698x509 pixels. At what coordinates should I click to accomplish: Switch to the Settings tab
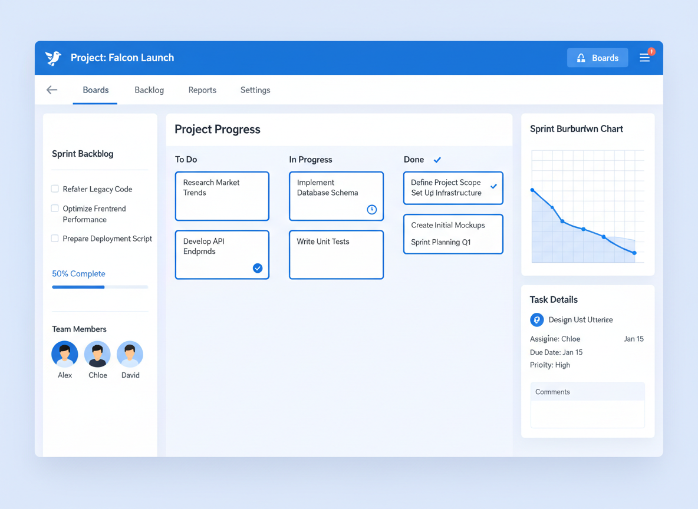coord(255,90)
